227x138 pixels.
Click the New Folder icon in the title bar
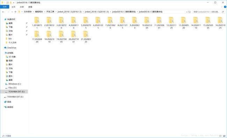click(x=10, y=2)
